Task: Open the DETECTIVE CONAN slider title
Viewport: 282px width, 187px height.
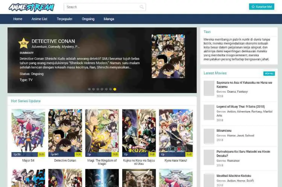Action: [x=53, y=41]
